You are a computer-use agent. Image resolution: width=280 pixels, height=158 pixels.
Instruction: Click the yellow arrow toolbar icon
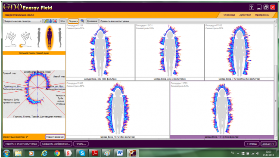(46, 21)
